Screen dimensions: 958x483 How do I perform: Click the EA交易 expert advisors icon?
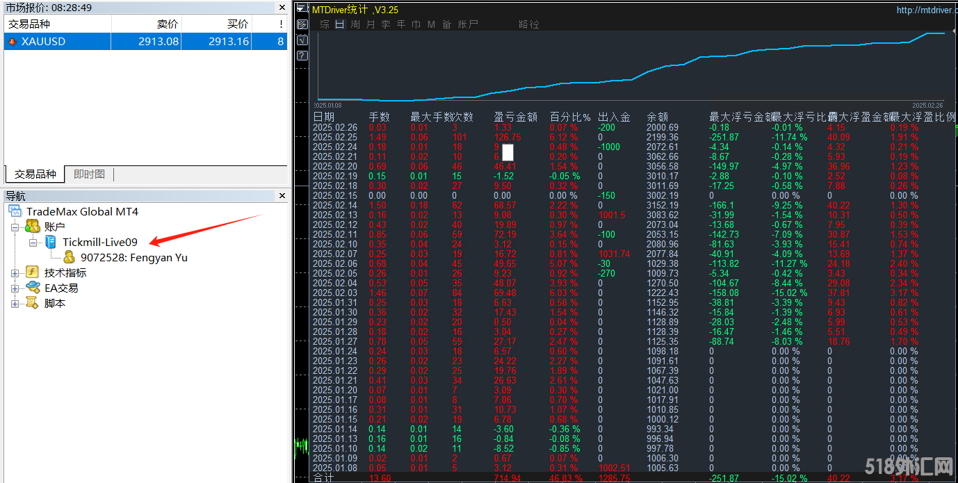(x=32, y=288)
